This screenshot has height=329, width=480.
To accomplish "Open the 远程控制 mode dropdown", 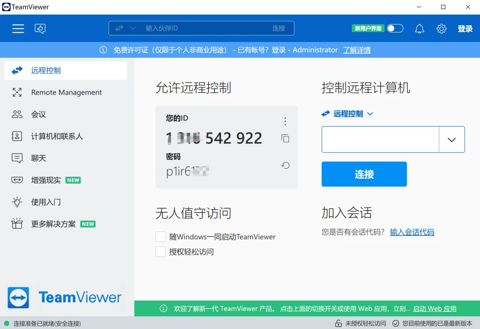I will tap(348, 114).
